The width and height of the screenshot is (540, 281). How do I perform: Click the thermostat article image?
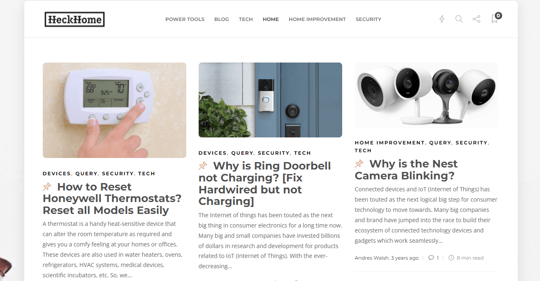point(114,110)
